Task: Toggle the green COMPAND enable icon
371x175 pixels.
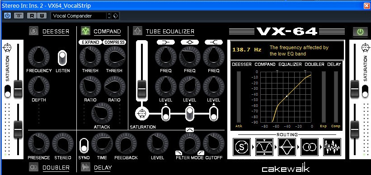Action: (85, 31)
